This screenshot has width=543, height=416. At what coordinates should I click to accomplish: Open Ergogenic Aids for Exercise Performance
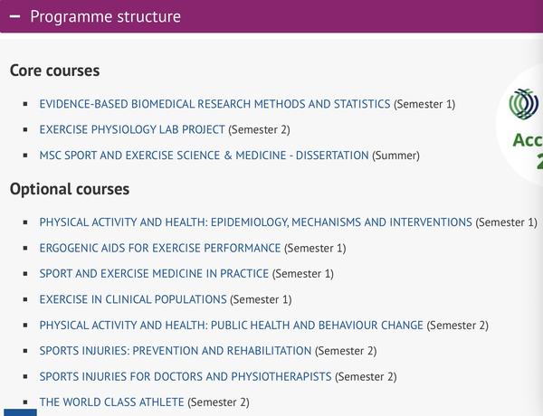160,248
